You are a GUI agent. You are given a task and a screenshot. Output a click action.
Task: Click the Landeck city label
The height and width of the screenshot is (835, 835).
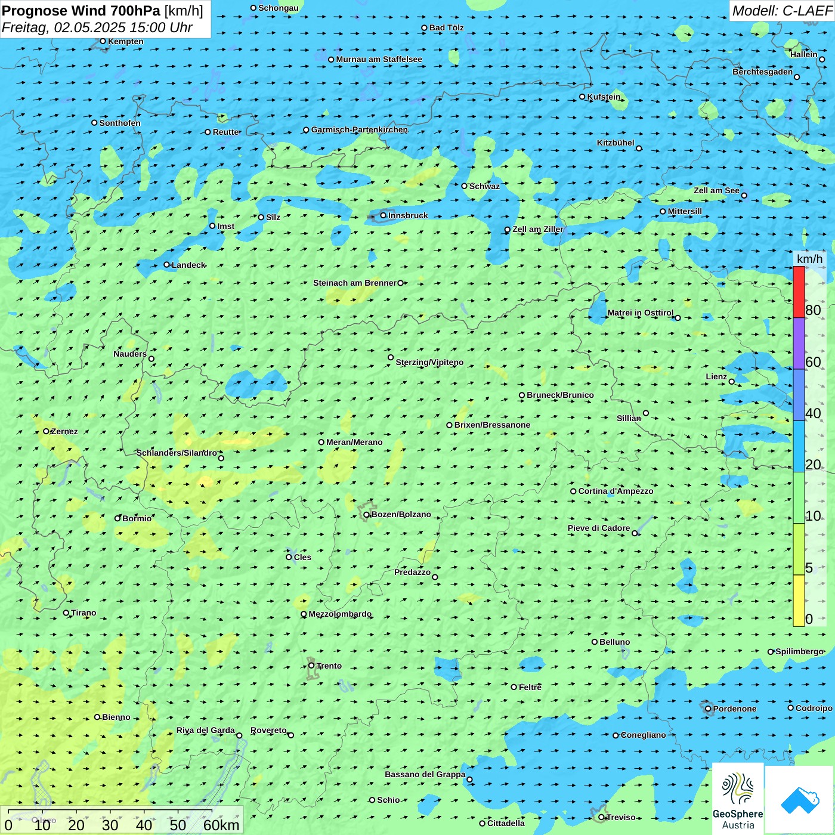click(188, 265)
